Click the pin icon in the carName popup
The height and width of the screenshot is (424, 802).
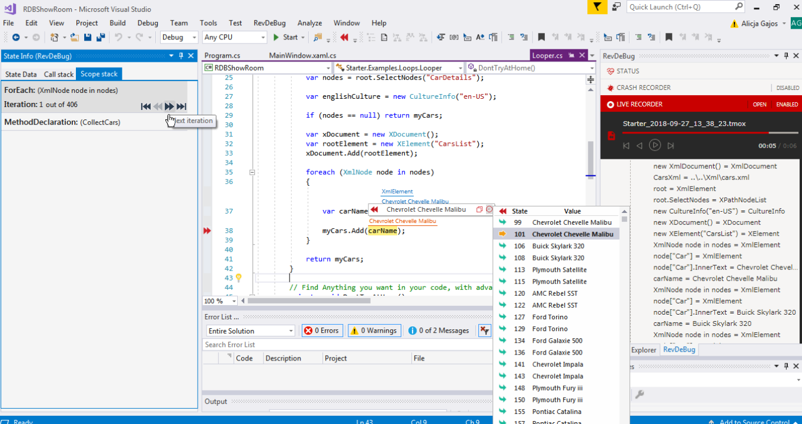479,209
